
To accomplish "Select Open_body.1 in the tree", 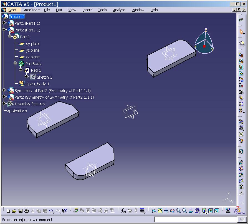I will pyautogui.click(x=37, y=84).
